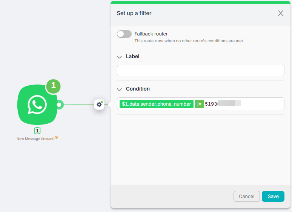The height and width of the screenshot is (212, 292).
Task: Click the Condition heading text
Action: (138, 89)
